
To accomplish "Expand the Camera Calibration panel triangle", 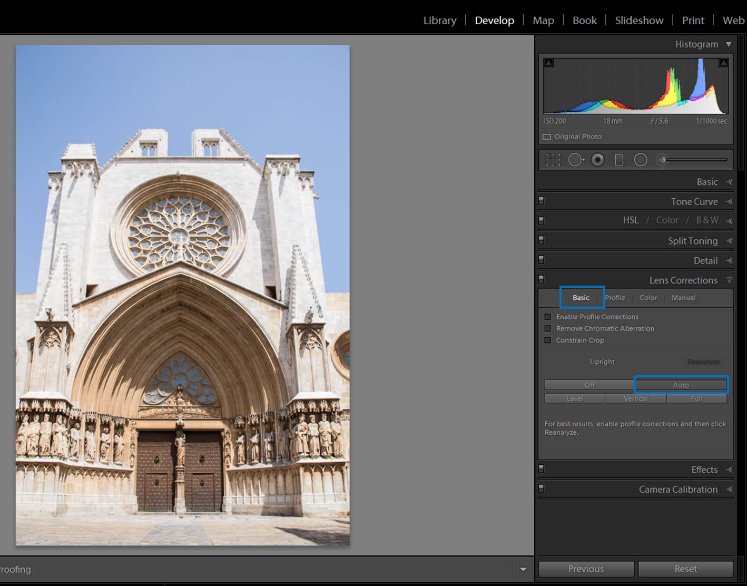I will coord(729,490).
